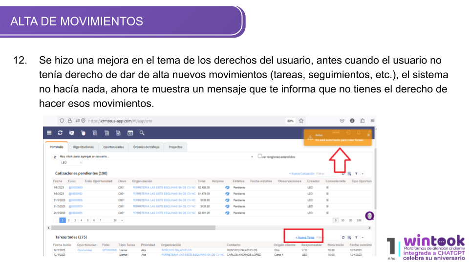This screenshot has height=264, width=469.
Task: Click filter funnel icon for Cotizaciones pendientes
Action: 356,174
